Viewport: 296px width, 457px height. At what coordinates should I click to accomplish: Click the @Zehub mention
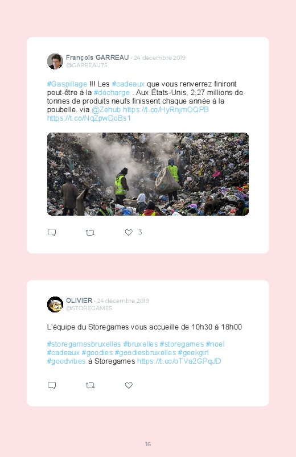pos(106,110)
